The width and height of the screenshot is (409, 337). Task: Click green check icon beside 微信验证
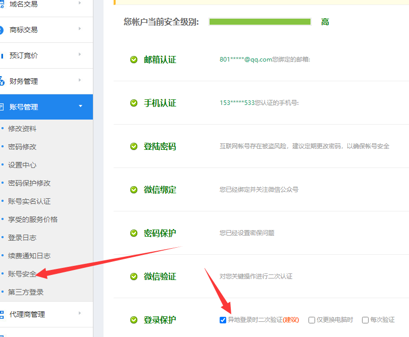coord(134,276)
